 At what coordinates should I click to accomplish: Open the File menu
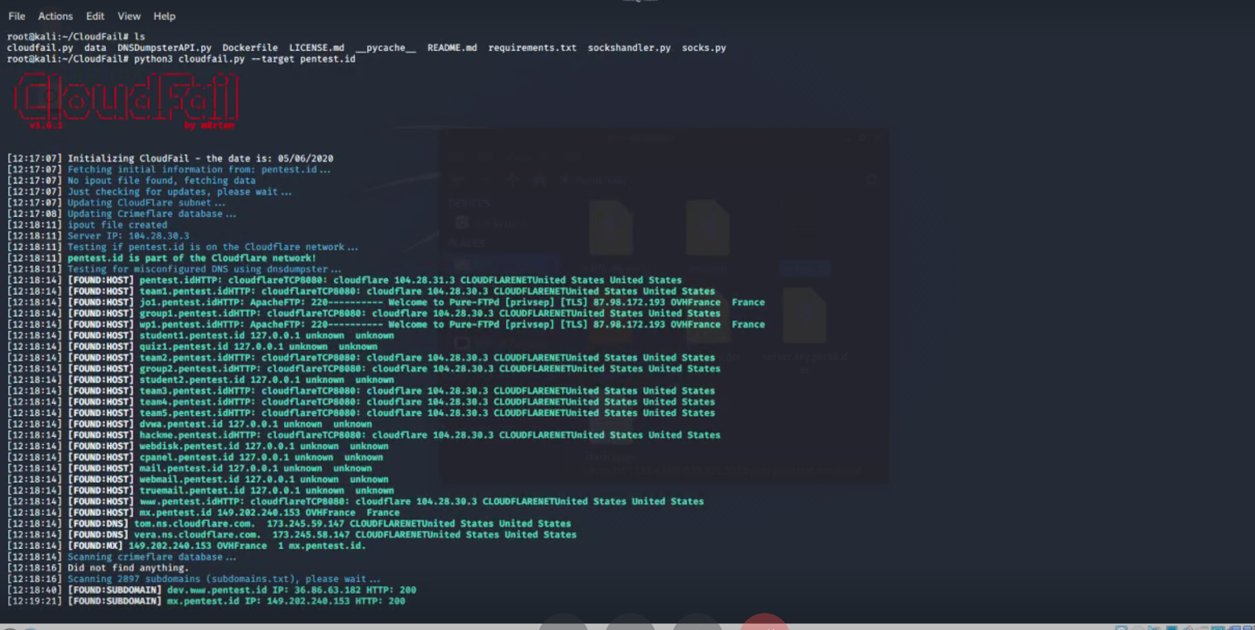(x=16, y=16)
